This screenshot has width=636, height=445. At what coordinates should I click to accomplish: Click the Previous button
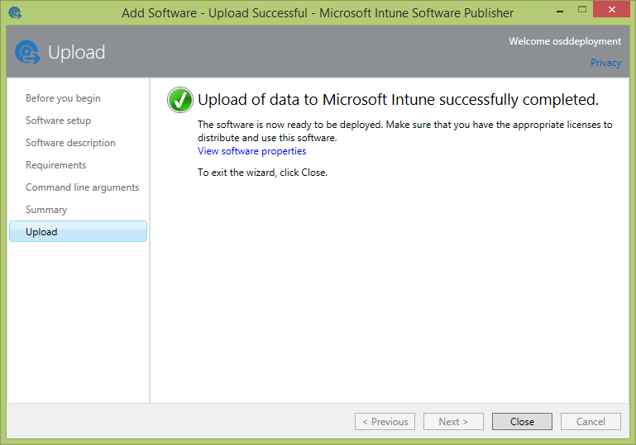385,422
